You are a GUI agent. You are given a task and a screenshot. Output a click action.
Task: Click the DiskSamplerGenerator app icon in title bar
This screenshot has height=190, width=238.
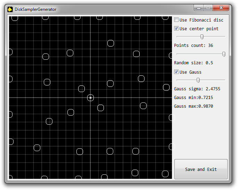(10, 9)
